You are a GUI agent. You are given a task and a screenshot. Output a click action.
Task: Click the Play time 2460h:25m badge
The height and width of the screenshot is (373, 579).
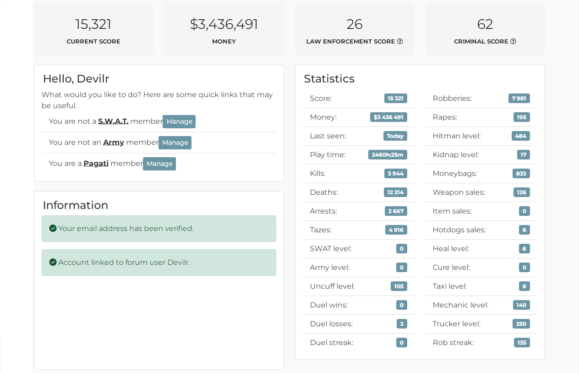388,155
